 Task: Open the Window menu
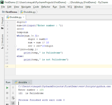click(79, 7)
